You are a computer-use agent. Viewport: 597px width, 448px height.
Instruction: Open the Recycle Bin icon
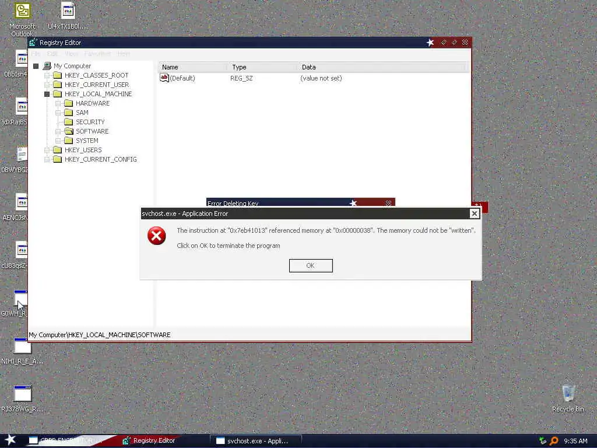coord(568,398)
